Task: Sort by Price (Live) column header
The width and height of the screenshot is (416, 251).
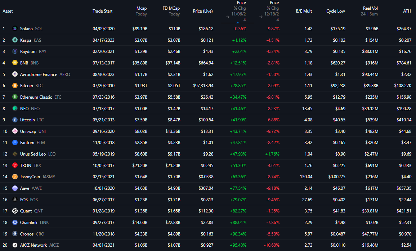Action: 203,11
